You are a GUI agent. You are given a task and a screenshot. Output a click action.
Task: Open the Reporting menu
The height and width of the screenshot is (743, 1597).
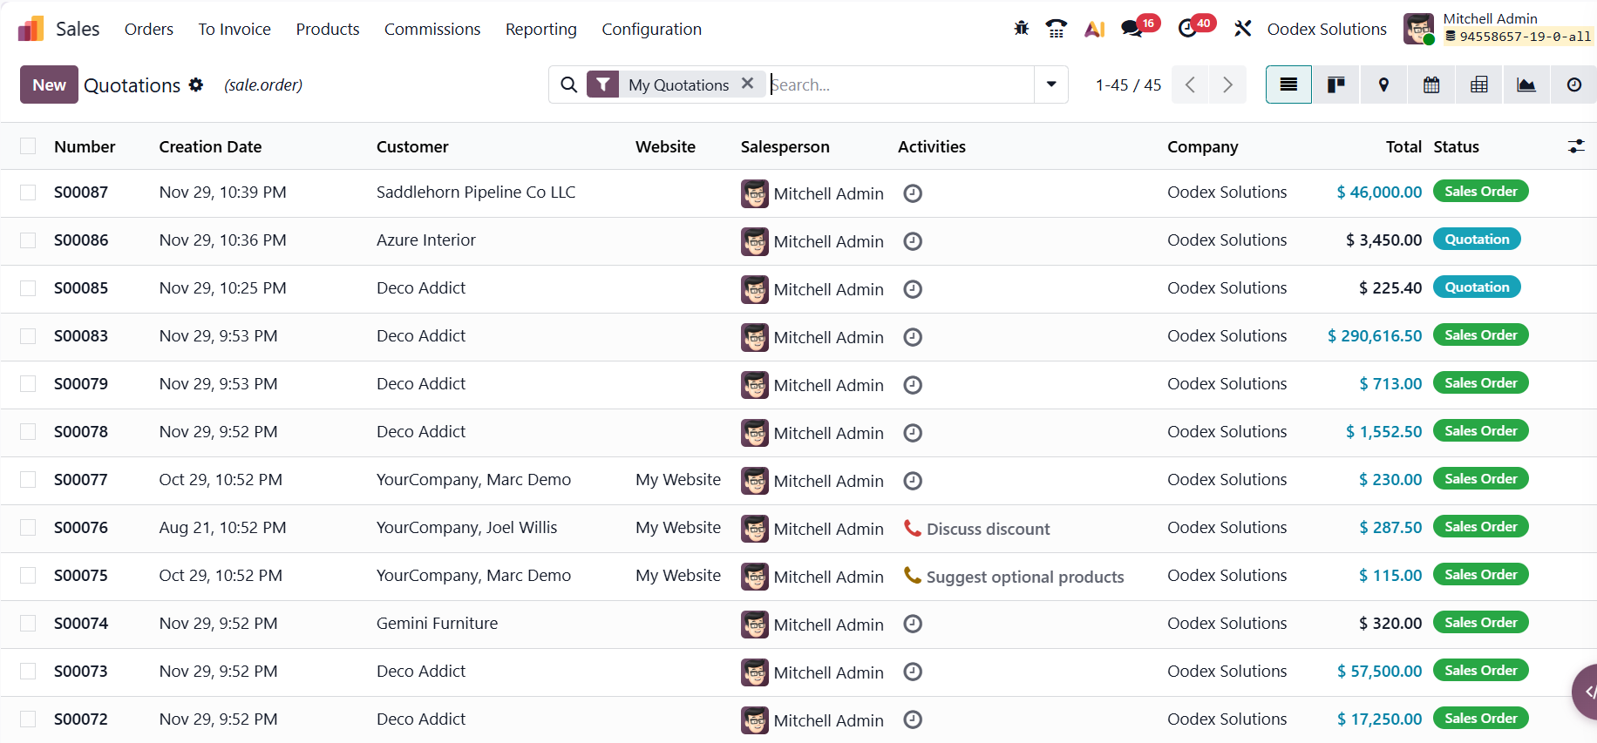pyautogui.click(x=540, y=29)
